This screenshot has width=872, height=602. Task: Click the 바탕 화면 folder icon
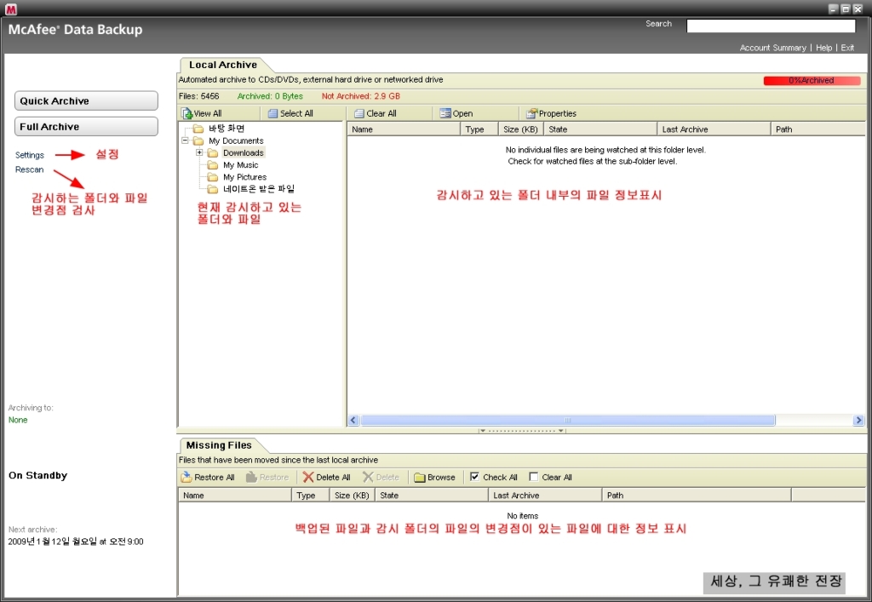click(198, 129)
